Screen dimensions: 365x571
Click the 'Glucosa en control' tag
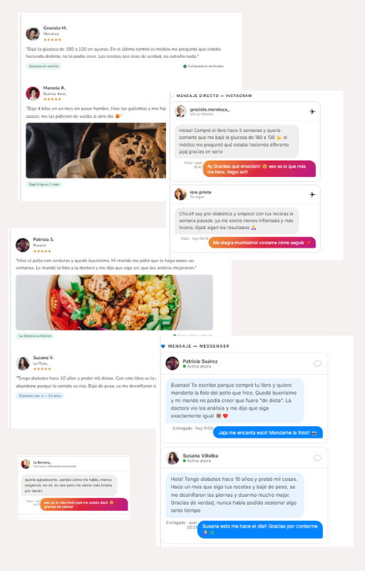(x=43, y=66)
